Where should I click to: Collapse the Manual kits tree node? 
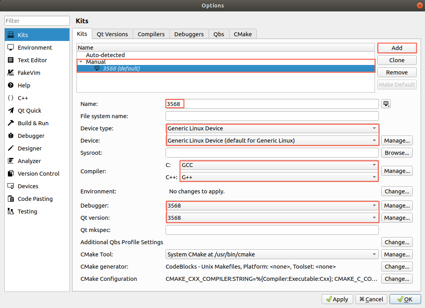81,62
